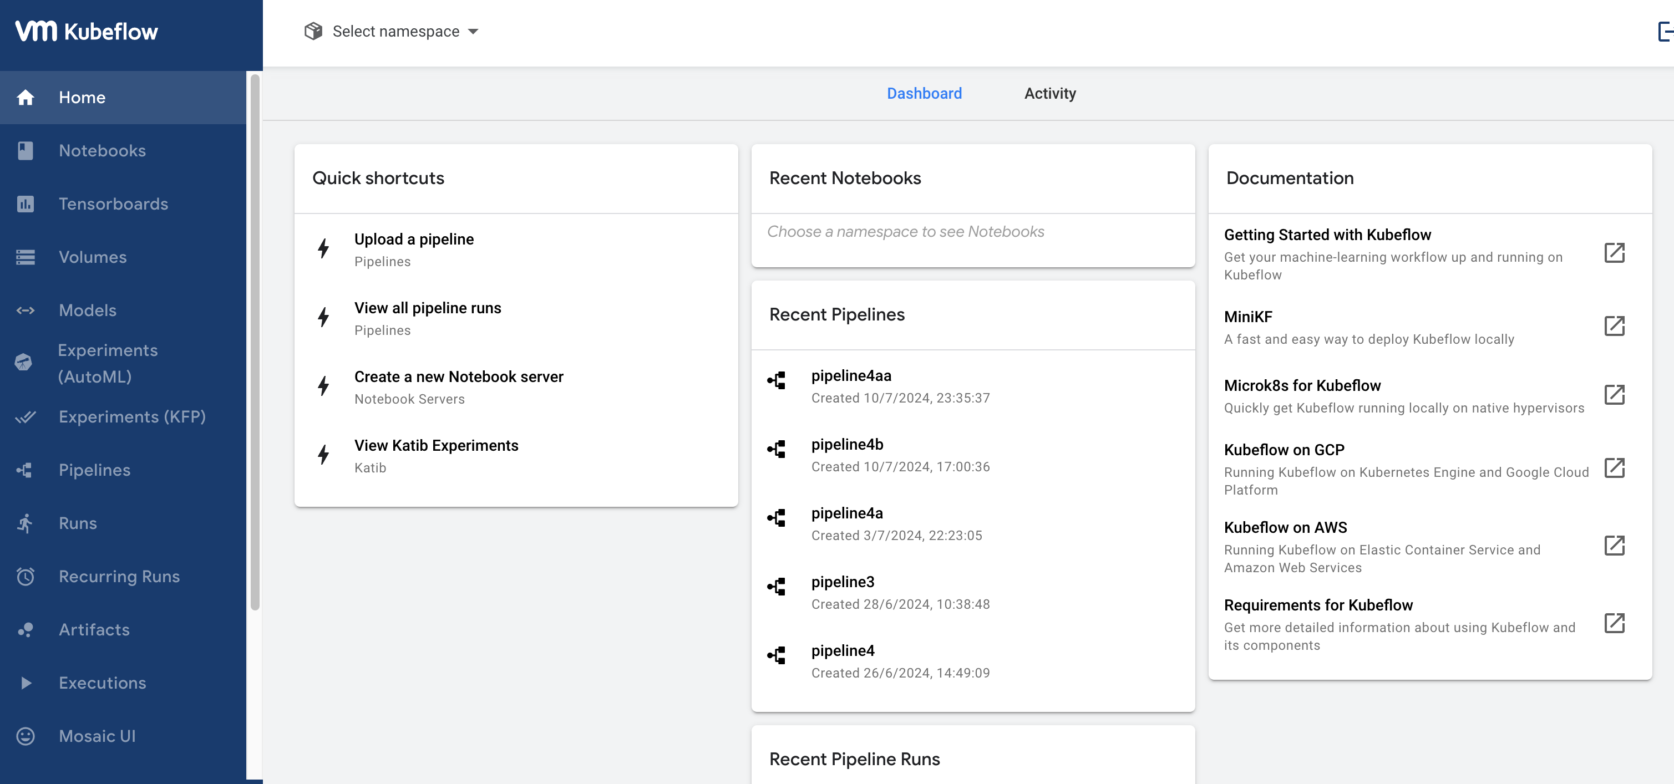Click the Runs running-person icon
This screenshot has width=1674, height=784.
click(26, 523)
